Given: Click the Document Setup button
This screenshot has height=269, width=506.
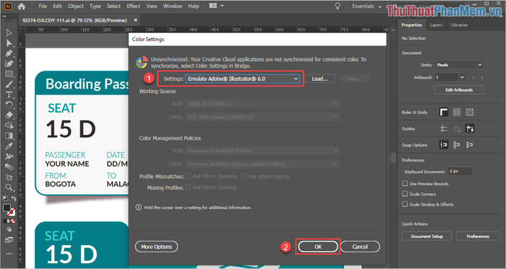Looking at the screenshot, I should [427, 236].
